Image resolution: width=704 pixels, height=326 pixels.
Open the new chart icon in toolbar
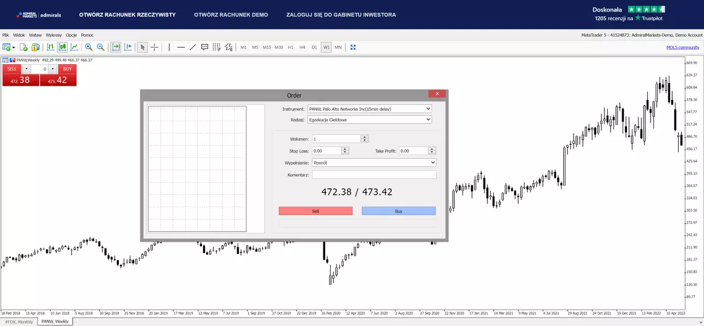point(7,47)
